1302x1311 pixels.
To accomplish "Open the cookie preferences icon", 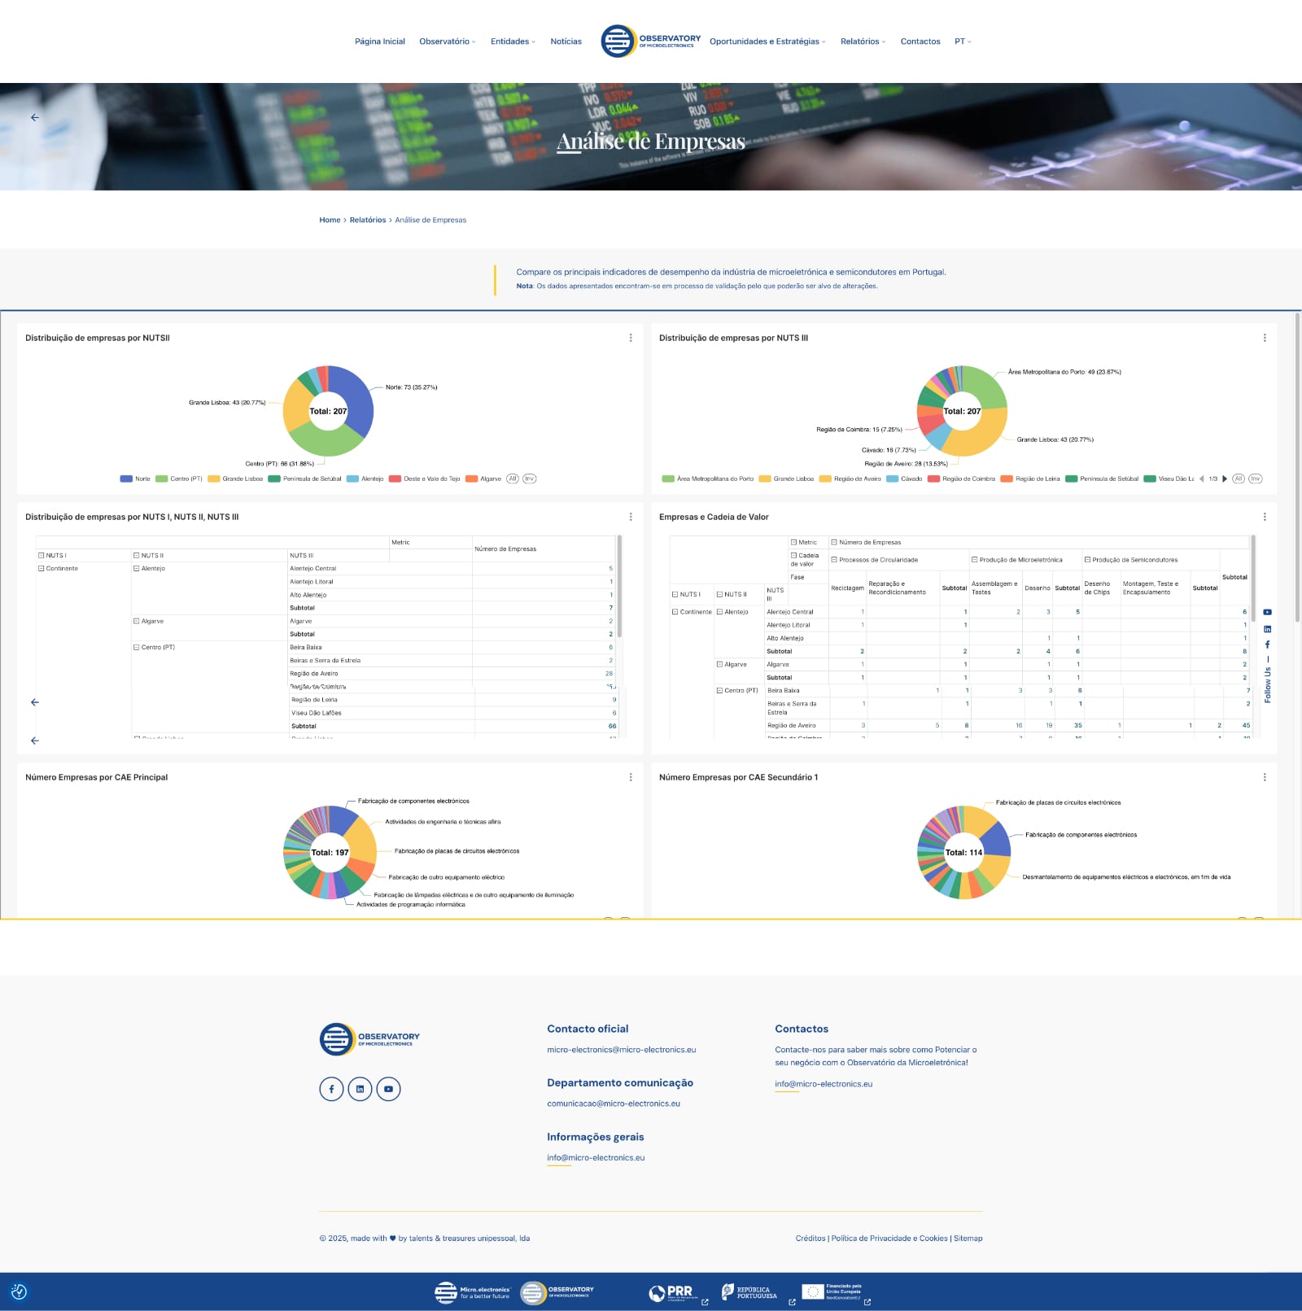I will click(x=19, y=1291).
